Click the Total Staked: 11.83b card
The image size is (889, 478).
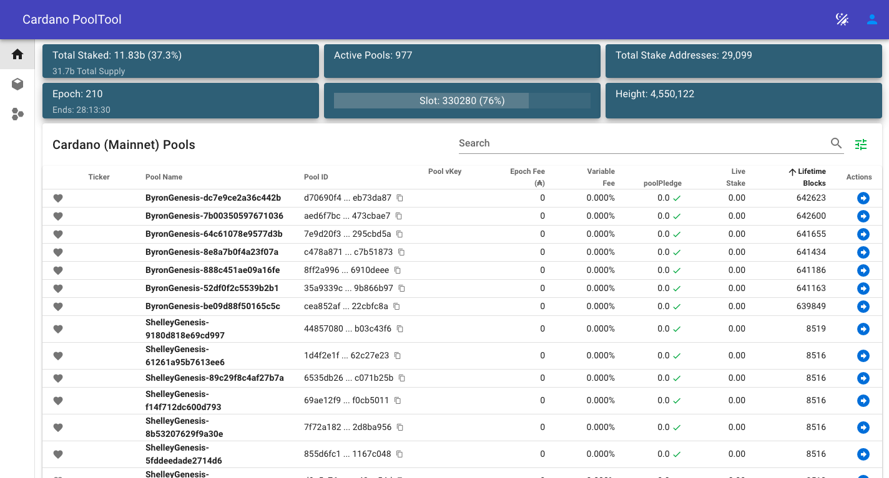(x=180, y=62)
